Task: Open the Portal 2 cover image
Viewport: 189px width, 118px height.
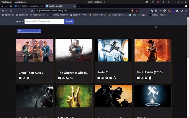Action: tap(113, 50)
